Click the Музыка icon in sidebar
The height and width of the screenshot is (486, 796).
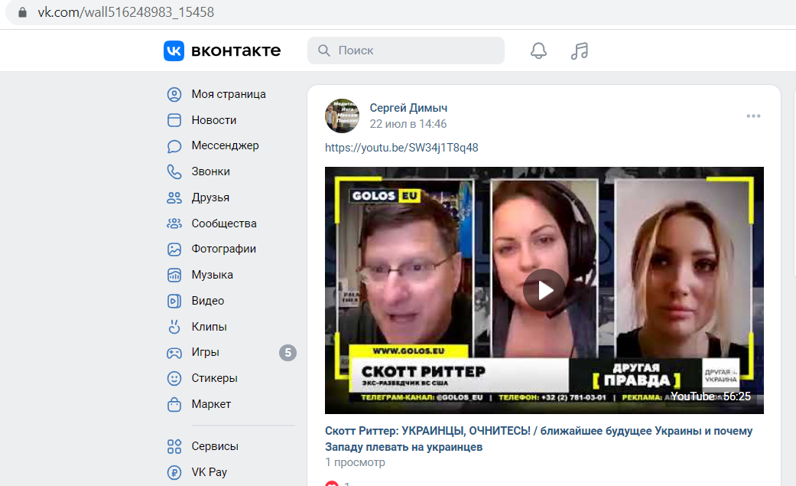coord(174,275)
